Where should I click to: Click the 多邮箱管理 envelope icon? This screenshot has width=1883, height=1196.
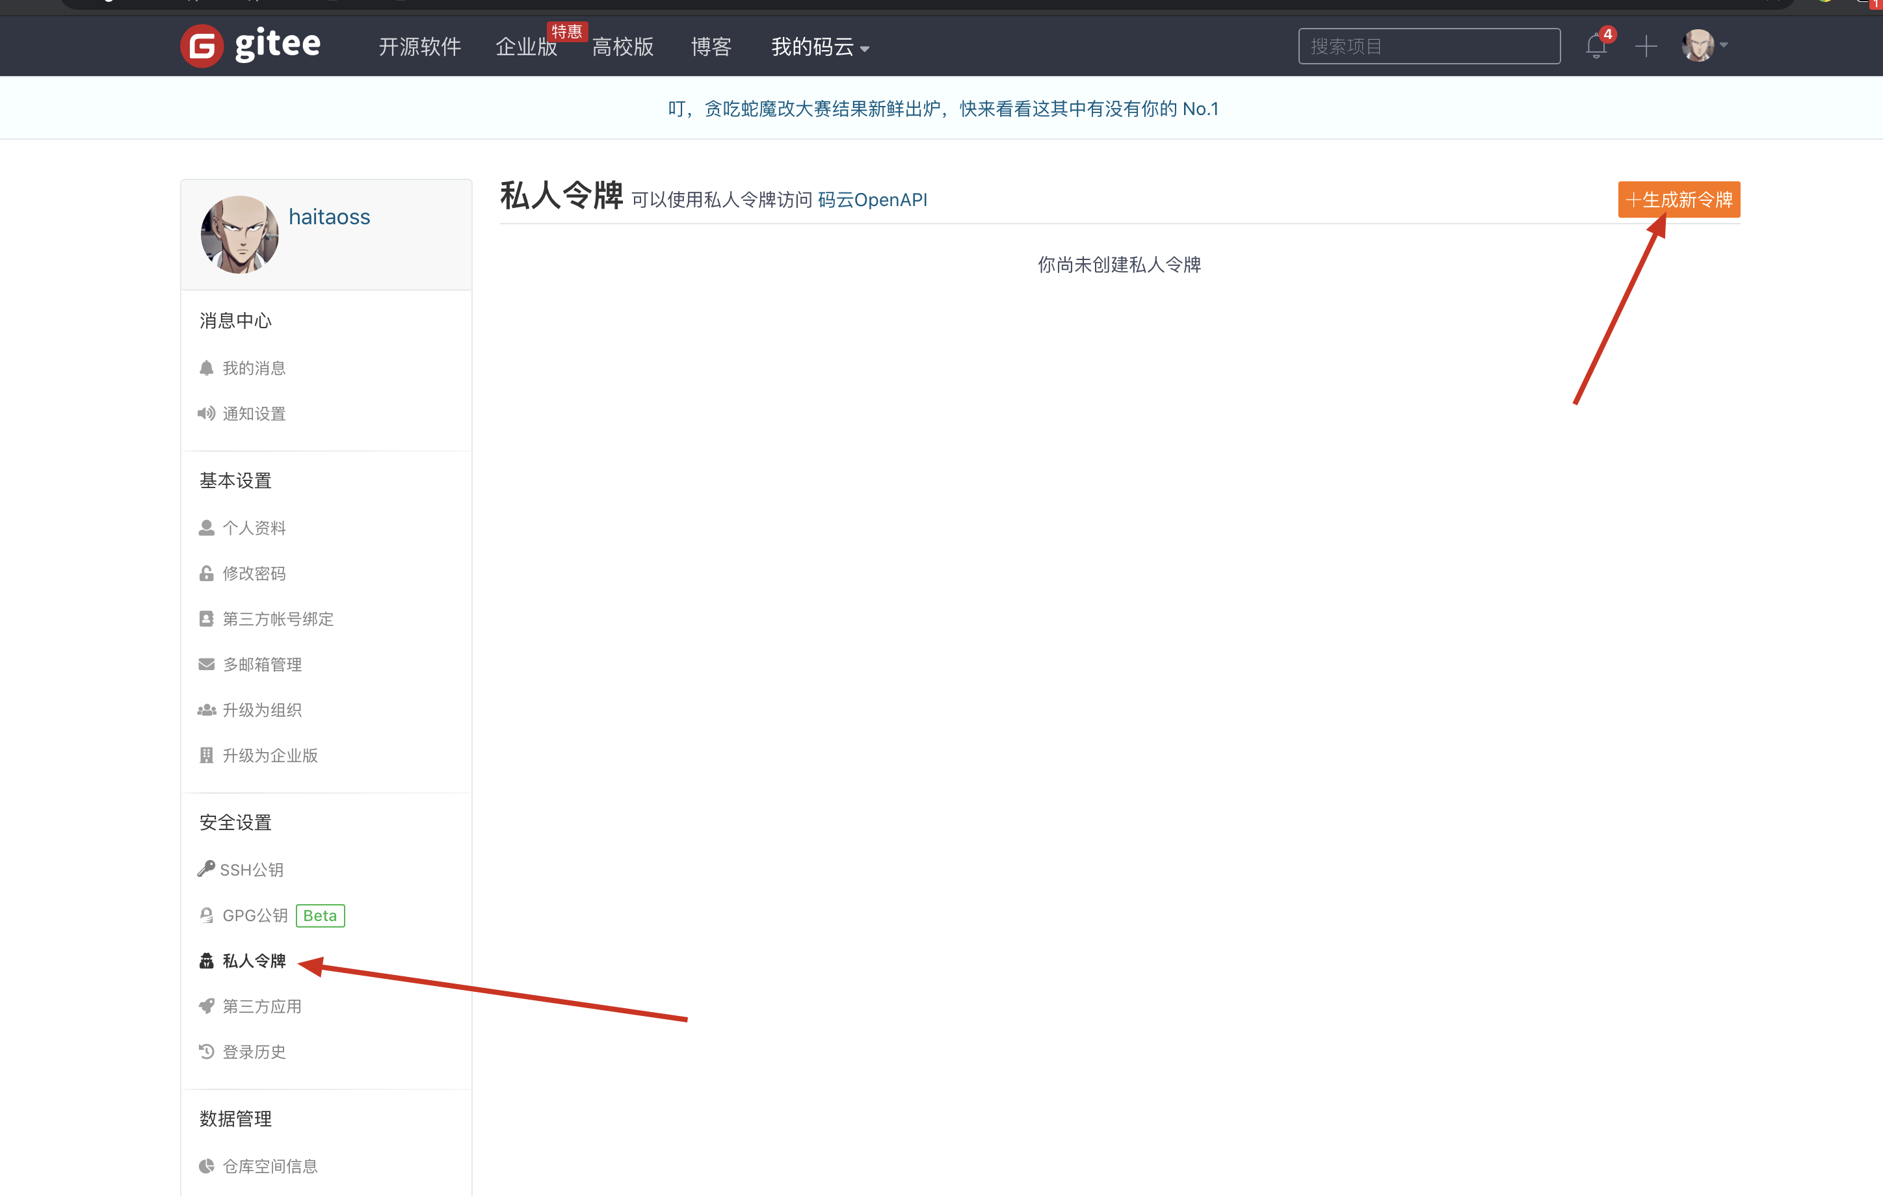pyautogui.click(x=205, y=664)
